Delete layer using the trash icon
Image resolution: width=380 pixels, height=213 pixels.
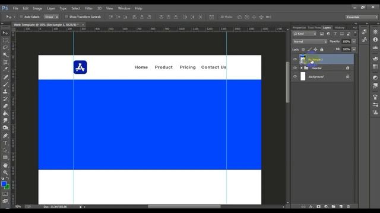point(349,206)
